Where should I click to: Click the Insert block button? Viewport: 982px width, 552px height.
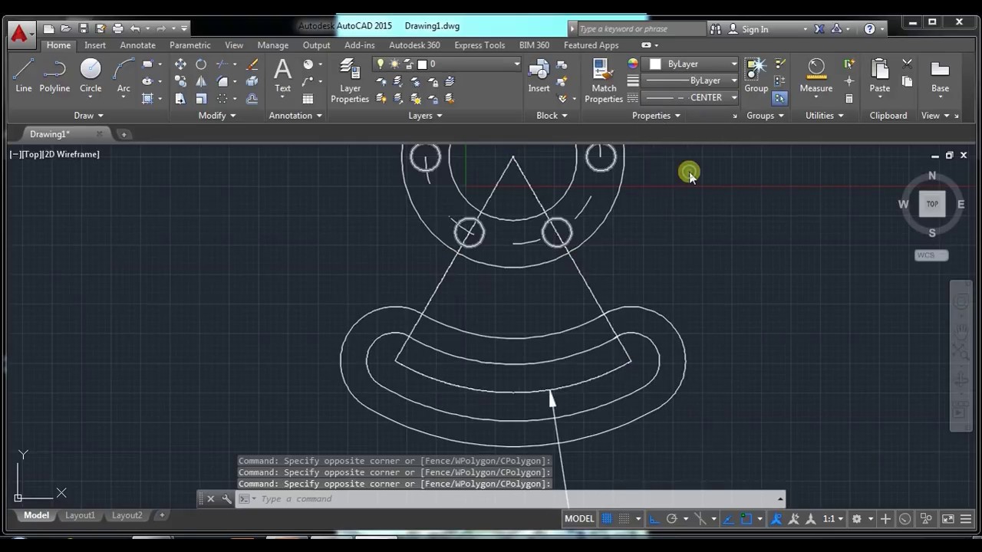539,76
